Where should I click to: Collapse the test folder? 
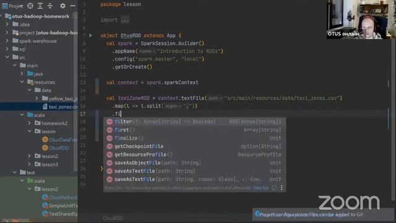coord(15,172)
